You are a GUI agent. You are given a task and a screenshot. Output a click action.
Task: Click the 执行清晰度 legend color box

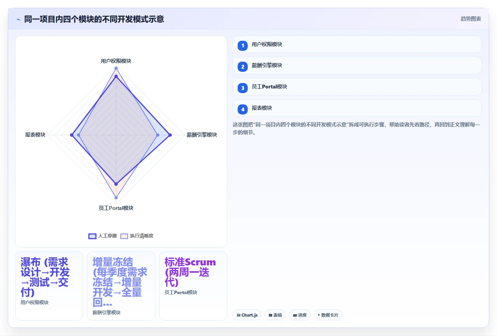pyautogui.click(x=124, y=236)
